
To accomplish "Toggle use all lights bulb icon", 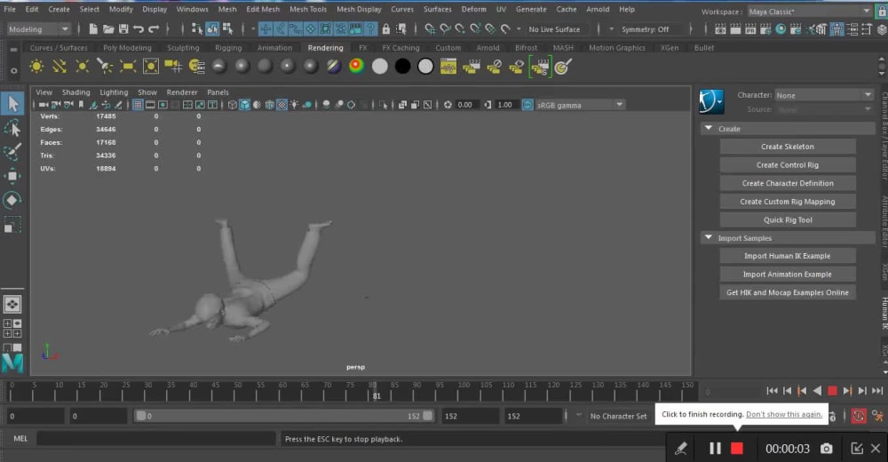I will 294,105.
